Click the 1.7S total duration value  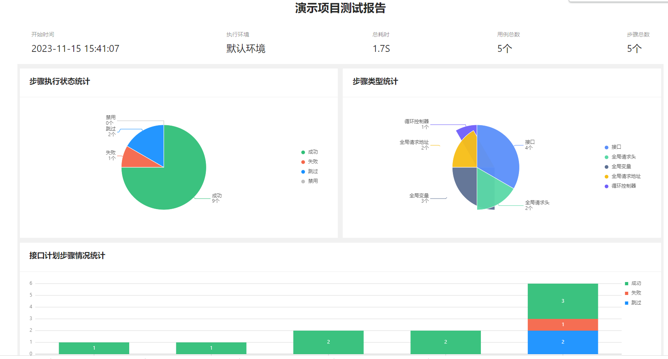381,49
